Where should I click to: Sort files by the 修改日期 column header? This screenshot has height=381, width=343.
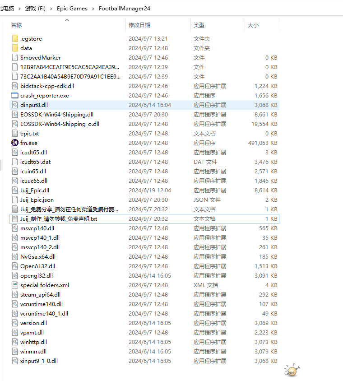click(x=139, y=25)
